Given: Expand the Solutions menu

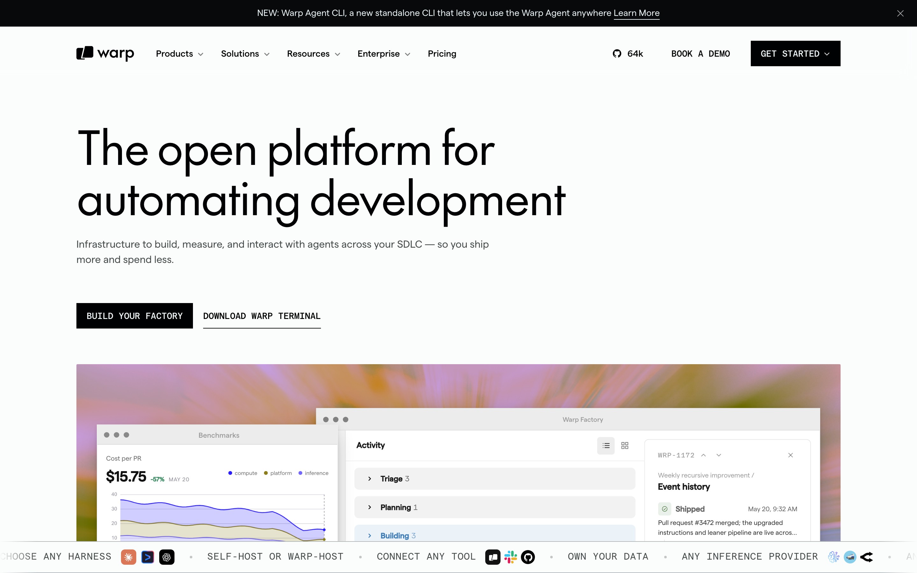Looking at the screenshot, I should point(245,54).
